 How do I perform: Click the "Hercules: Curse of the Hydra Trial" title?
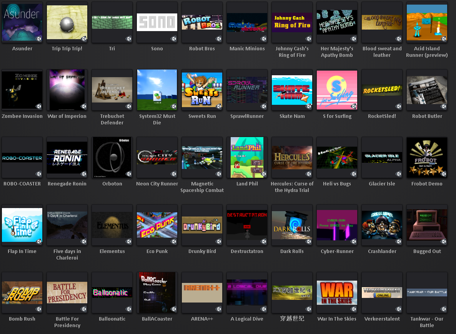292,187
